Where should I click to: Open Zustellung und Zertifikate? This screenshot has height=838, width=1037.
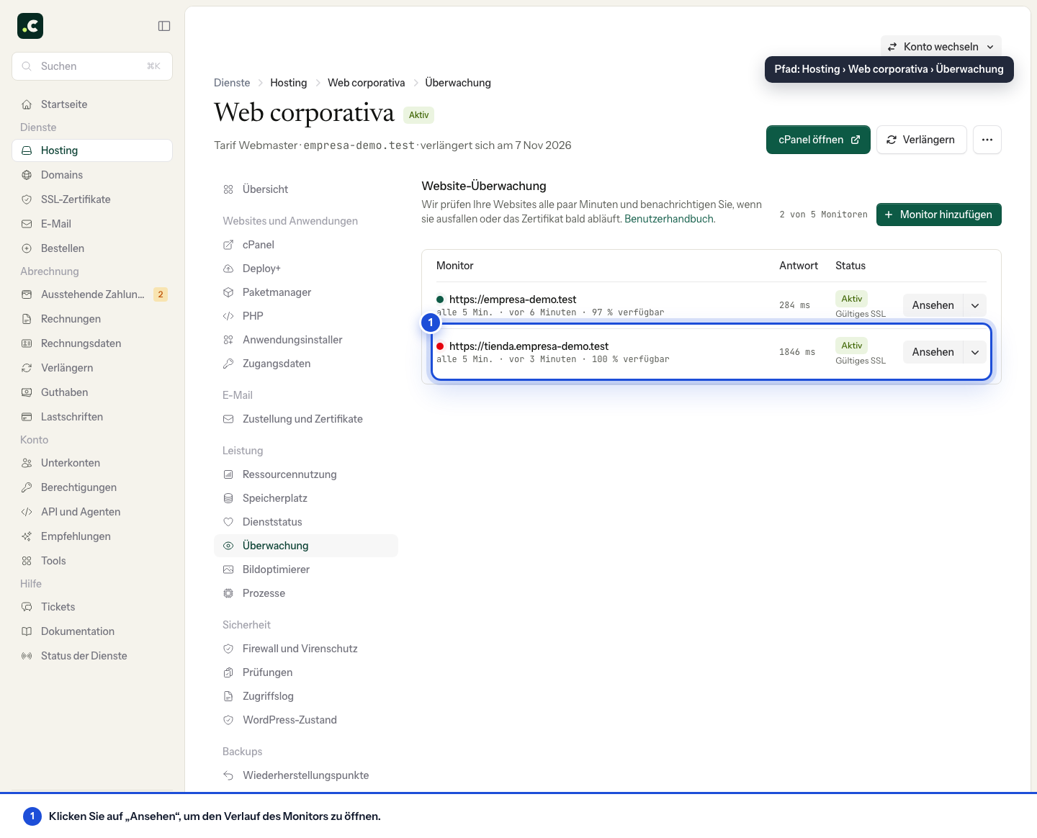(306, 419)
